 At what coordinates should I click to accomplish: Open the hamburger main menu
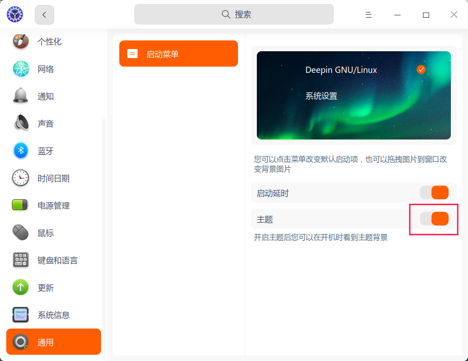[369, 15]
